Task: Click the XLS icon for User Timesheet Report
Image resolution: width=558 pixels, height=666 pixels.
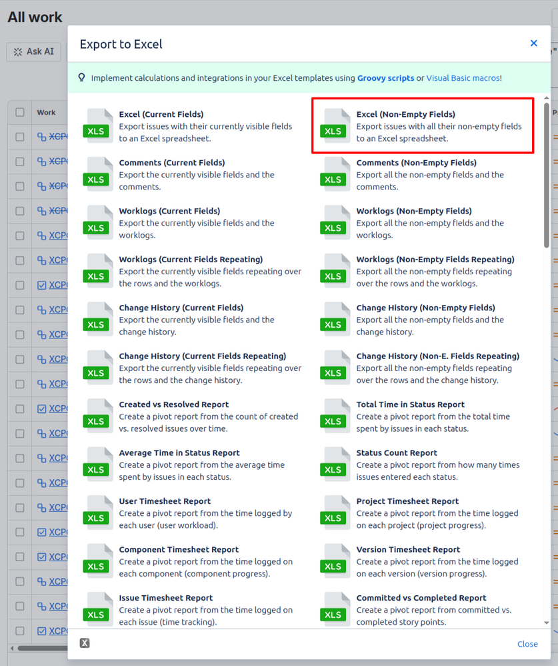Action: [97, 513]
